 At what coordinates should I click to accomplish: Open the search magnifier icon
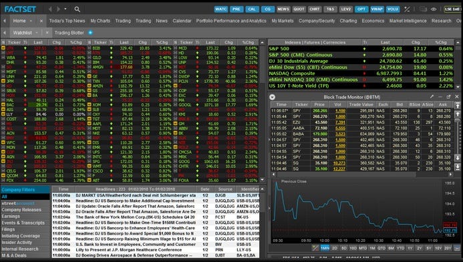[77, 9]
